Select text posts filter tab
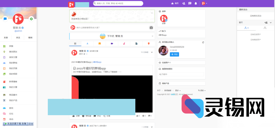The height and width of the screenshot is (128, 275). (87, 44)
